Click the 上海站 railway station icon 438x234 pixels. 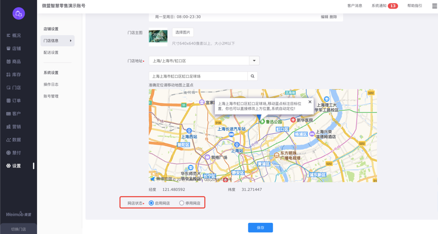(237, 145)
